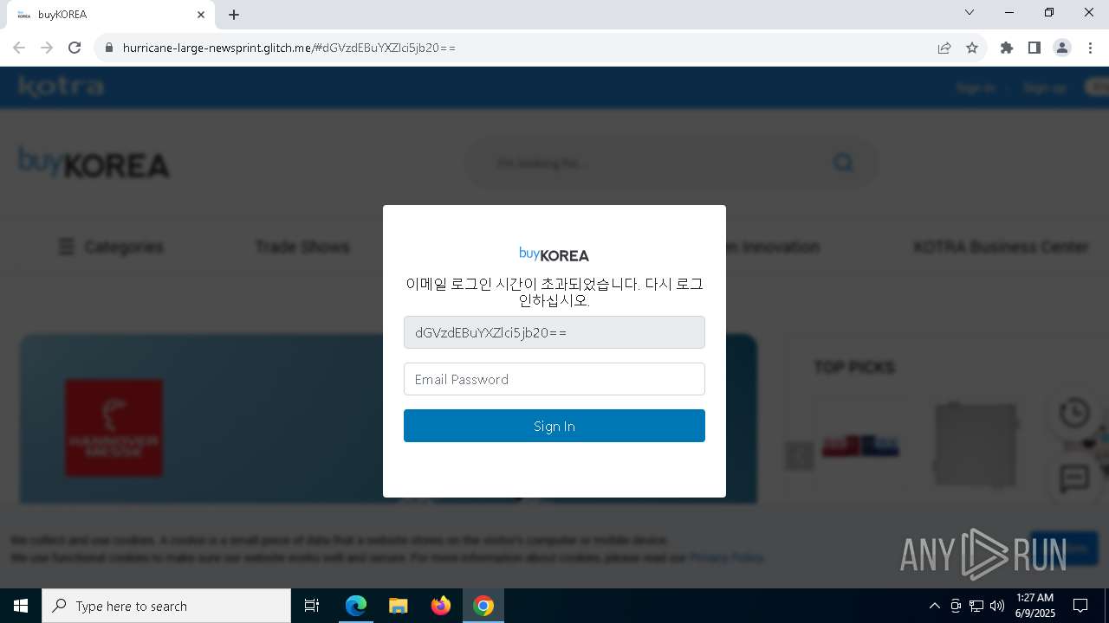Viewport: 1109px width, 623px height.
Task: Click the Email Password field
Action: pos(554,379)
